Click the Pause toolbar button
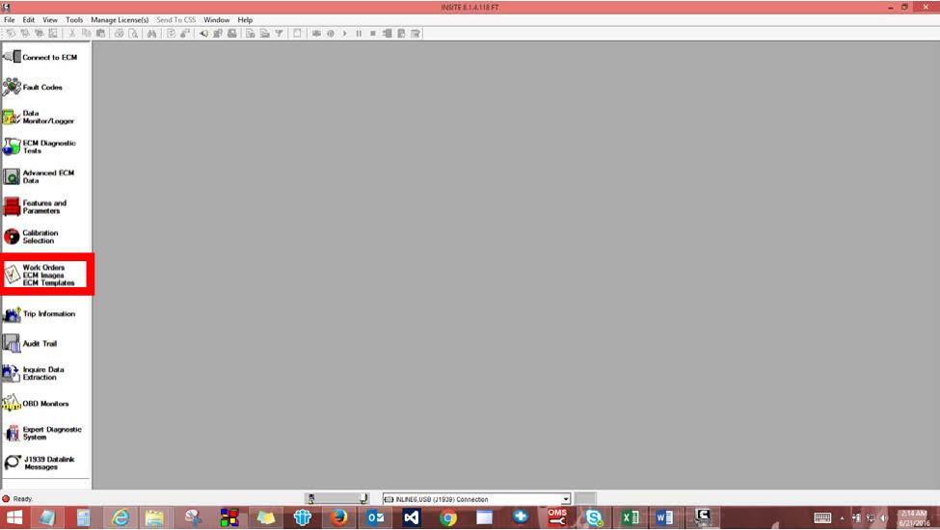This screenshot has height=530, width=940. click(x=359, y=34)
